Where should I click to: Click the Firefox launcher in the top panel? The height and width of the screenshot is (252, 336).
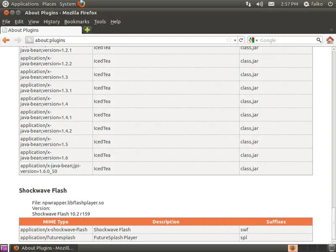point(81,4)
